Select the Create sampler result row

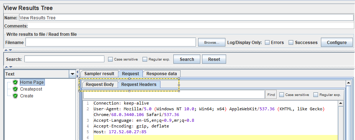pos(27,96)
